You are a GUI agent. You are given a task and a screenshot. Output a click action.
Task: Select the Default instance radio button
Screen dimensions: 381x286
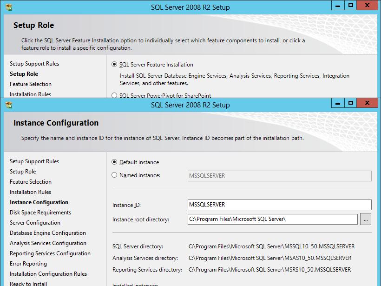114,162
